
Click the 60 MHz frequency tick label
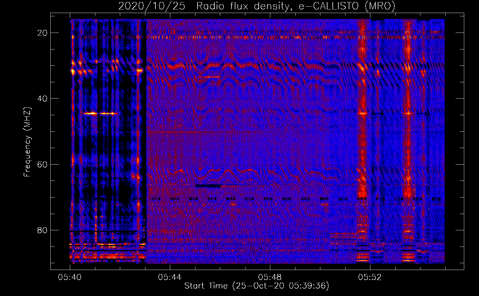tap(42, 164)
